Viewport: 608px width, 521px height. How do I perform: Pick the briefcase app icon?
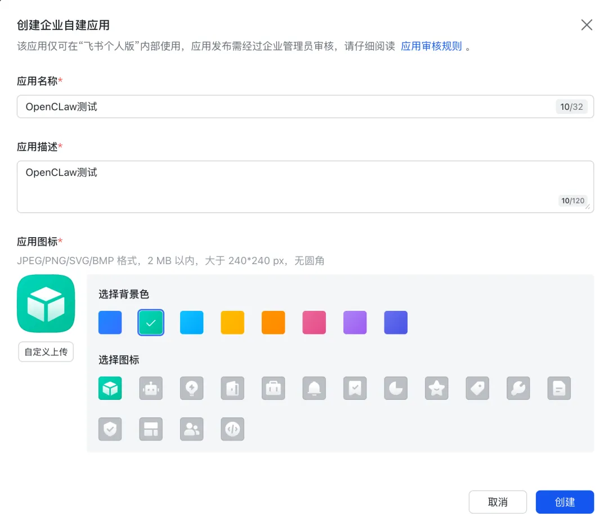274,388
